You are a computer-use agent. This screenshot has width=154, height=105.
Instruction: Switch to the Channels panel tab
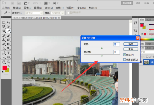coord(149,48)
